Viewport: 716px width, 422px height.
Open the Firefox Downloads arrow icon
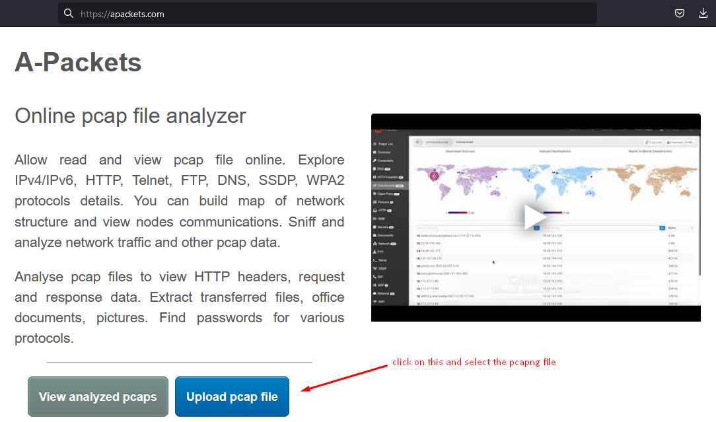click(703, 13)
